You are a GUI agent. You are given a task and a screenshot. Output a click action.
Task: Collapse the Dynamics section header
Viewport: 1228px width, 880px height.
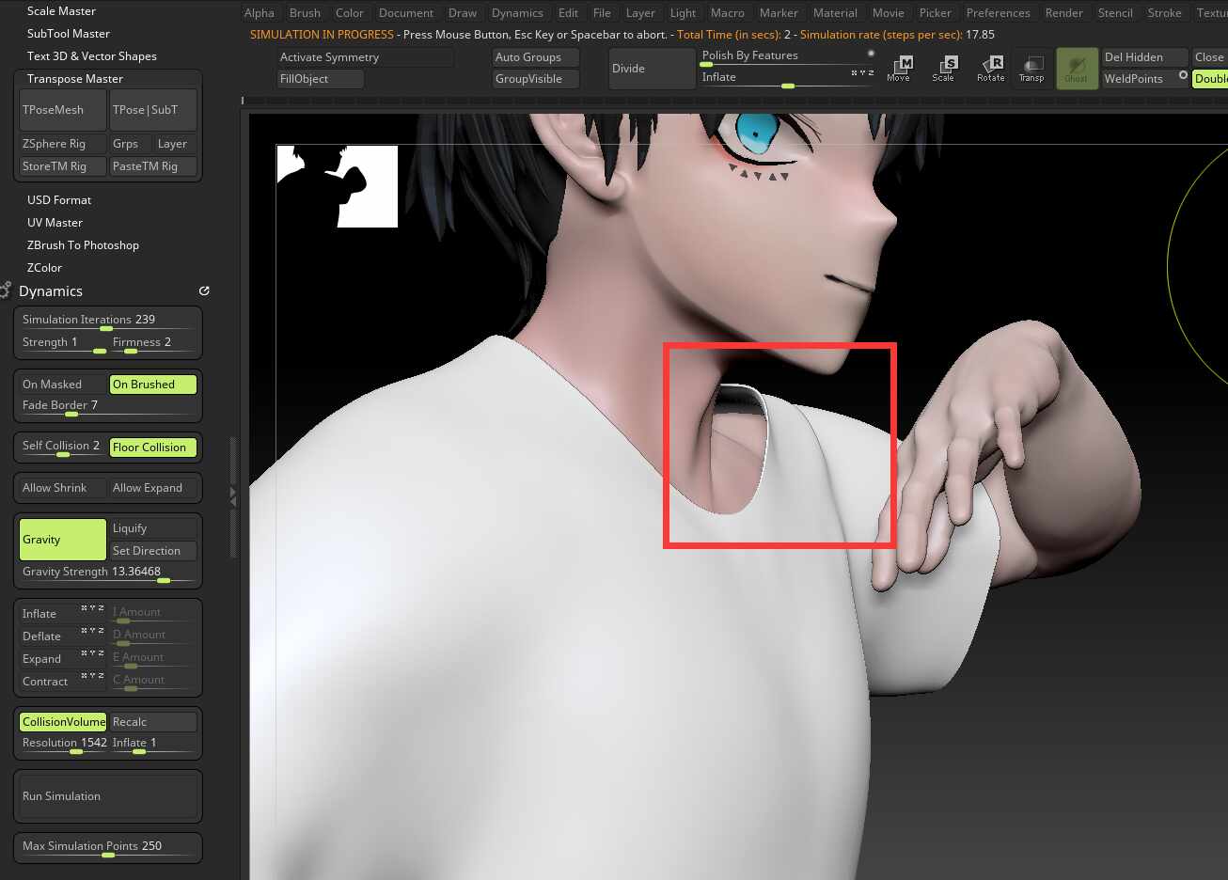tap(51, 291)
